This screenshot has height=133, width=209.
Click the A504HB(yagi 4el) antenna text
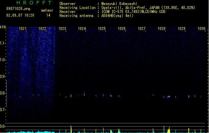point(117,16)
